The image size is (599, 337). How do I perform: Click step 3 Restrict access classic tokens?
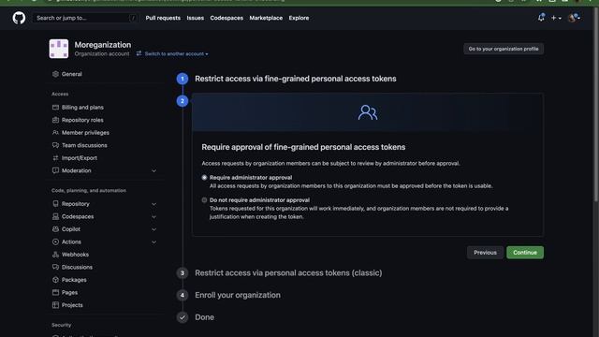[288, 272]
